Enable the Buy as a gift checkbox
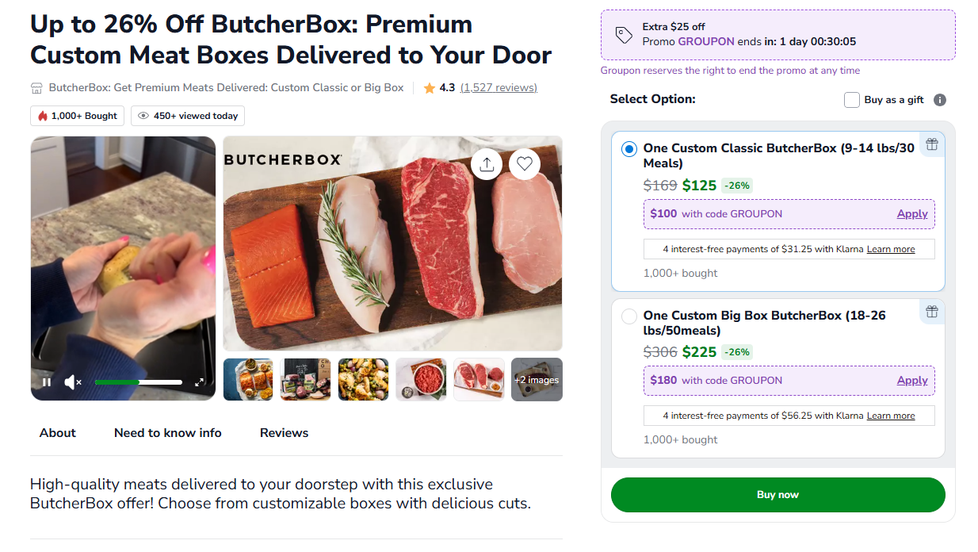Image resolution: width=978 pixels, height=552 pixels. [x=852, y=99]
